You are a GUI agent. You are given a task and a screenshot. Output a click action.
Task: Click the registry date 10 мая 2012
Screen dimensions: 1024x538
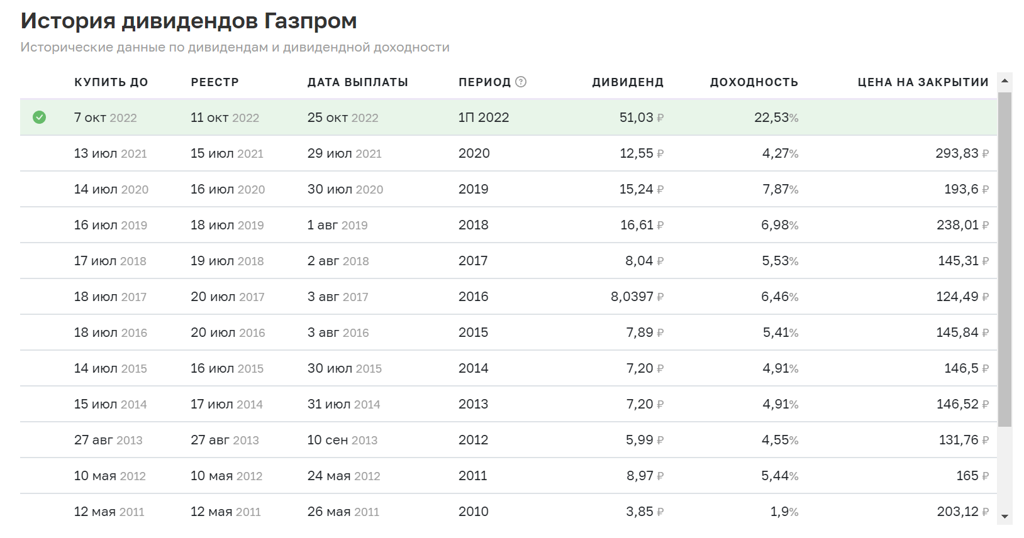226,476
